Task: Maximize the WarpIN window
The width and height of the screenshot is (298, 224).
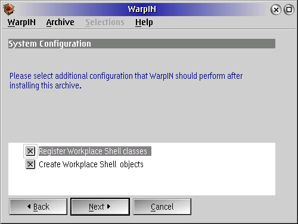Action: 289,10
